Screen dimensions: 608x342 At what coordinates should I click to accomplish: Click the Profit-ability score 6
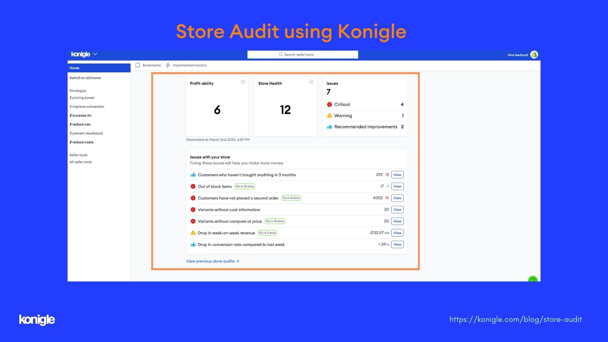click(217, 110)
